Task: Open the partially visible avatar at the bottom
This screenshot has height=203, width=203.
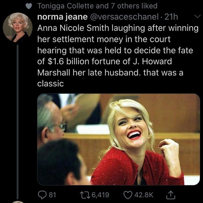Action: [18, 202]
